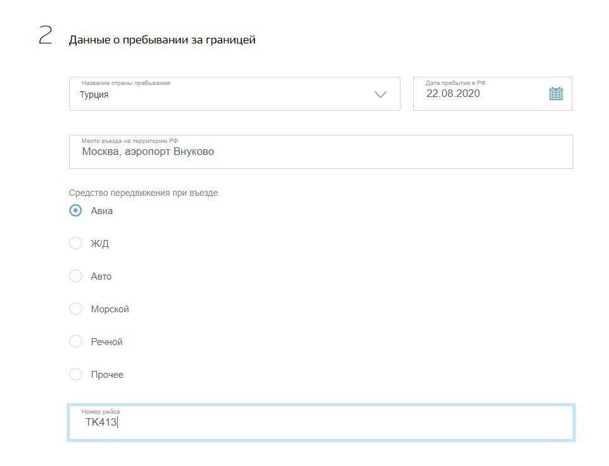Open the arrival date calendar picker
Image resolution: width=609 pixels, height=466 pixels.
pos(556,94)
